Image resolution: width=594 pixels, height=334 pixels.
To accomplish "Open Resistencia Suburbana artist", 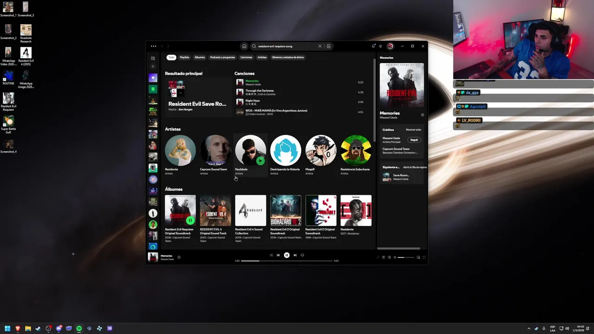I will tap(356, 155).
